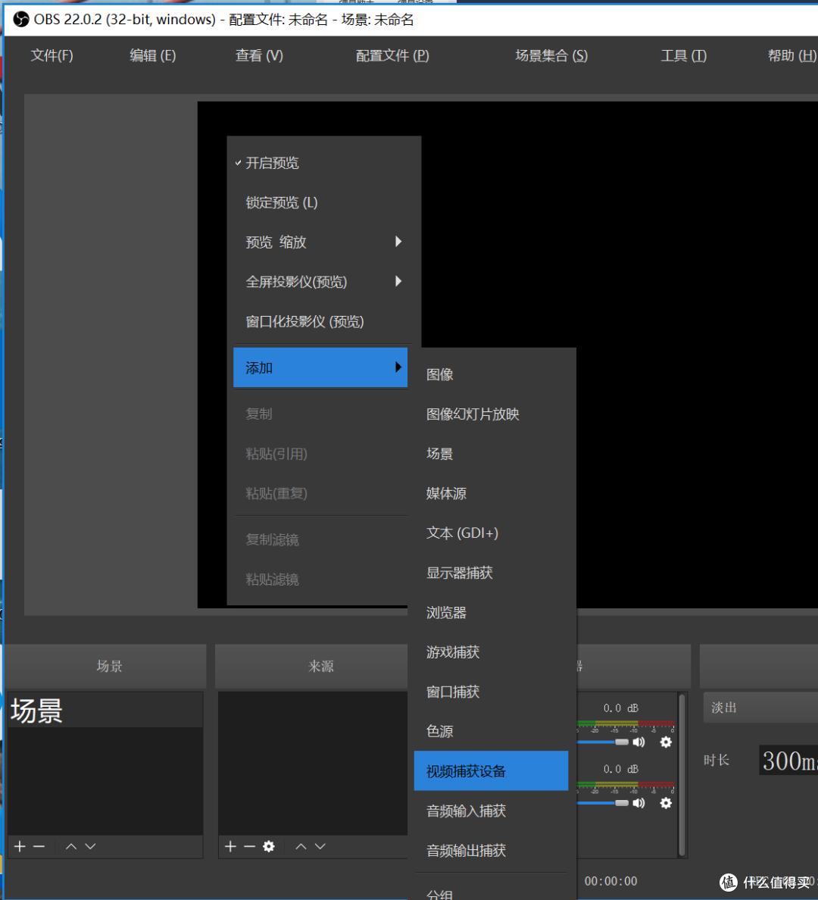This screenshot has height=900, width=818.
Task: Add 窗口捕获 source
Action: 492,692
